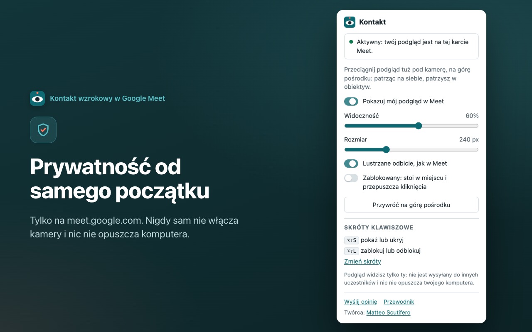The height and width of the screenshot is (332, 532).
Task: Open the 'Przewodnik' link
Action: [399, 302]
